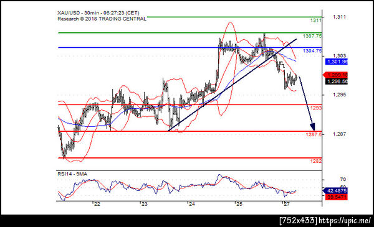Click the red 1,299.18 price tag
Screen dimensions: 374x227
pos(335,75)
